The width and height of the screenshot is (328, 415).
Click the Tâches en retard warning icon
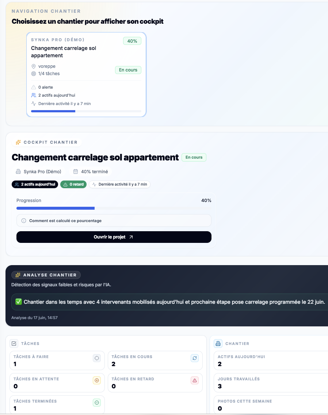click(x=195, y=380)
